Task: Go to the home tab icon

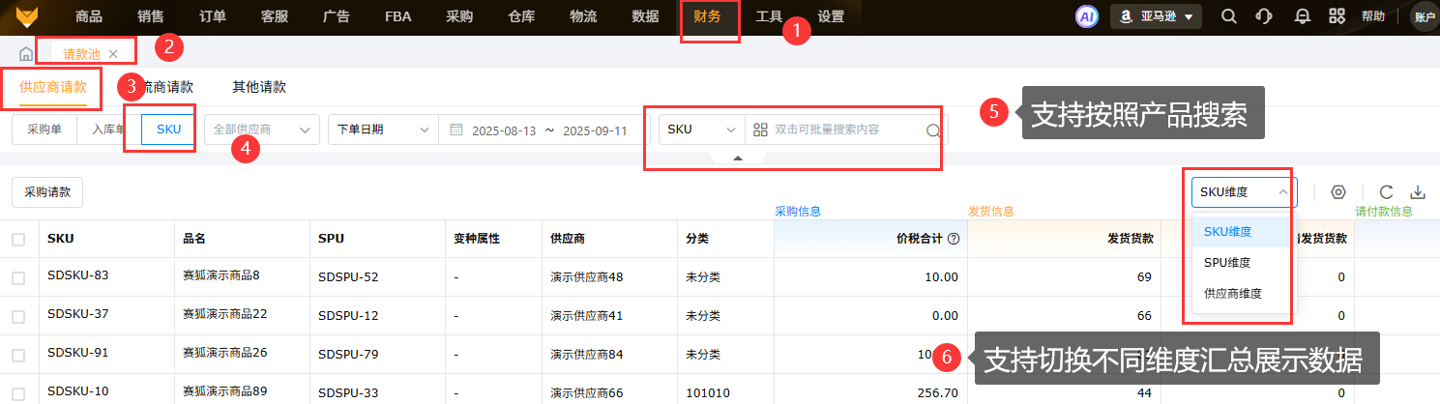Action: pos(26,54)
